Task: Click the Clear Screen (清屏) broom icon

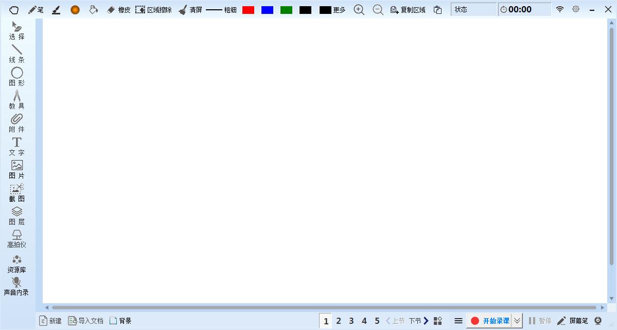Action: pyautogui.click(x=190, y=10)
